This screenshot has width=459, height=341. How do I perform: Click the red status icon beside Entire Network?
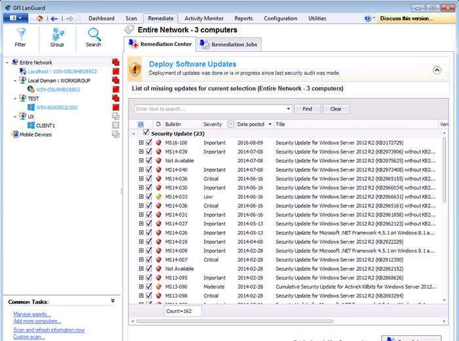click(115, 62)
